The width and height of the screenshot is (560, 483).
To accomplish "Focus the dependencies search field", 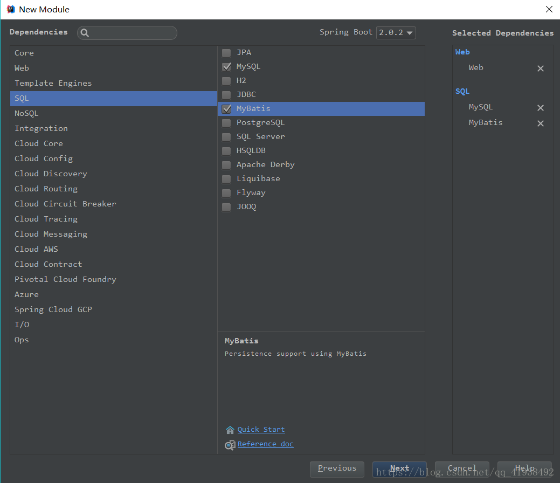I will tap(127, 33).
